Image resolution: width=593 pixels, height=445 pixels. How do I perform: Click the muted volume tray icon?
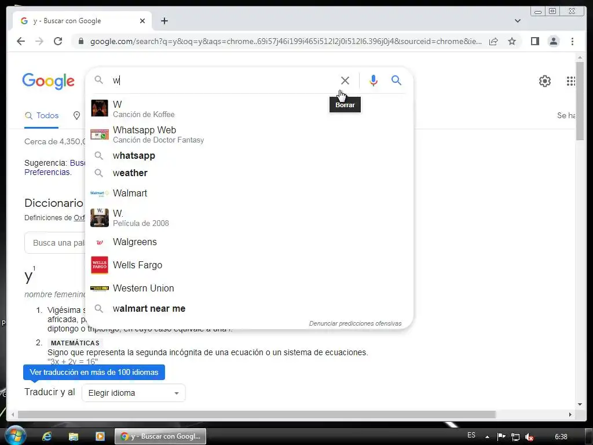tap(529, 437)
